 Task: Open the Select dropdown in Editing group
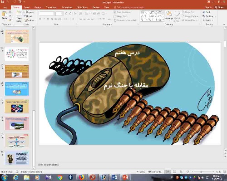[208, 20]
